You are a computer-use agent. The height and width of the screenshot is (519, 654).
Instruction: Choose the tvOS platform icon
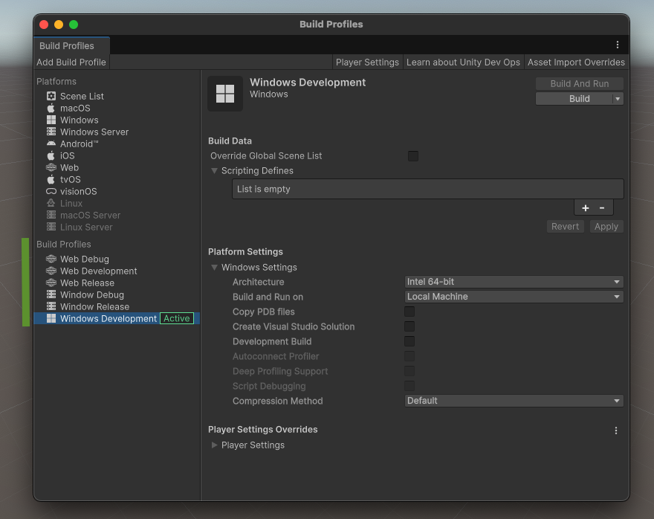tap(51, 179)
